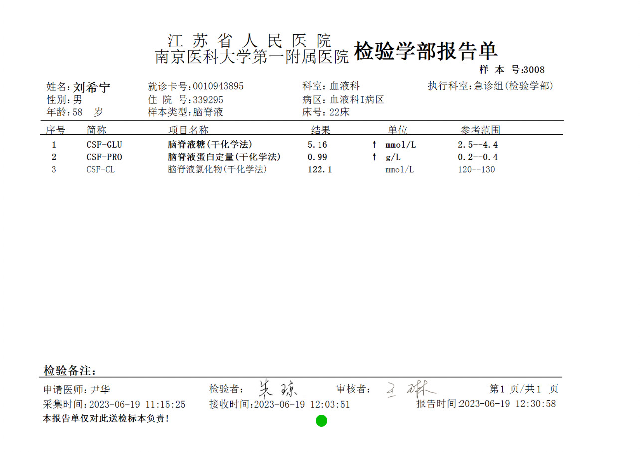Select the report time 2023-06-19 12:30:58
640x452 pixels.
point(508,404)
